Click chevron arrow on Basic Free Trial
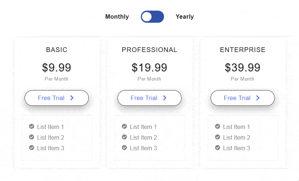The width and height of the screenshot is (299, 181). click(x=72, y=98)
